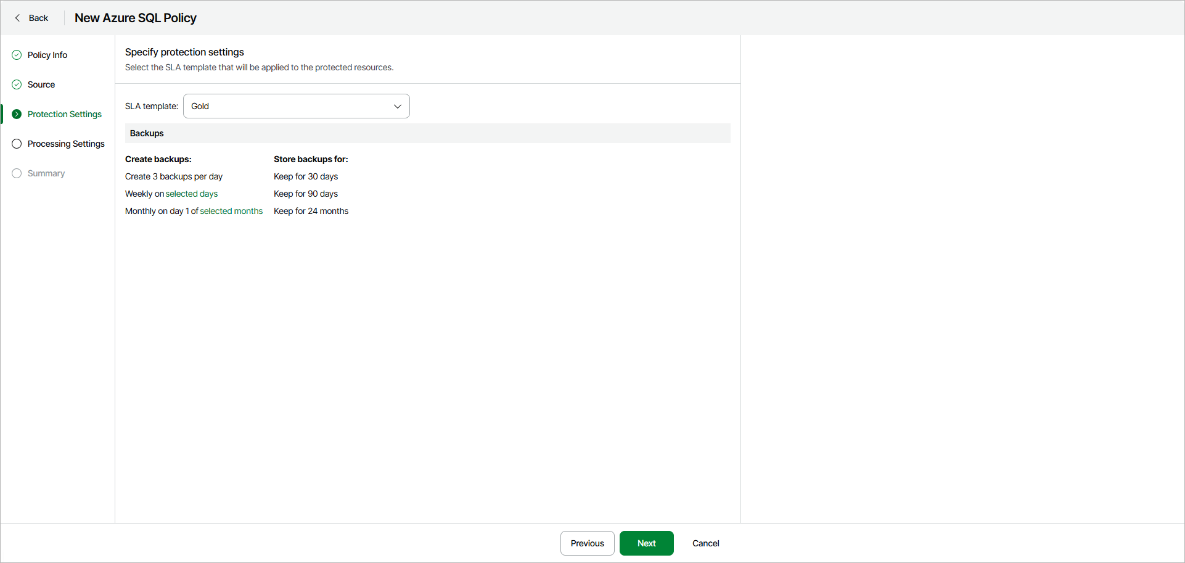
Task: Cancel the new Azure SQL policy
Action: pyautogui.click(x=705, y=543)
